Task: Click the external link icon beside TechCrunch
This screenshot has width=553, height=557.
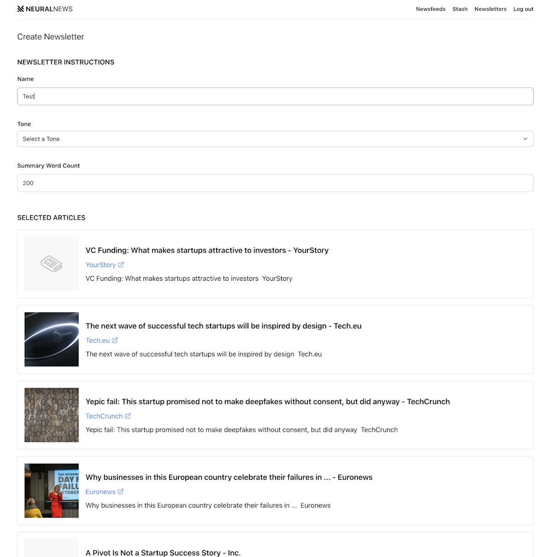Action: click(x=128, y=416)
